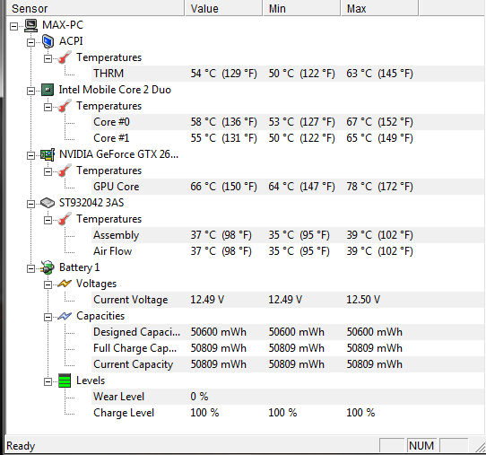
Task: Click the Sensor column header
Action: [95, 8]
